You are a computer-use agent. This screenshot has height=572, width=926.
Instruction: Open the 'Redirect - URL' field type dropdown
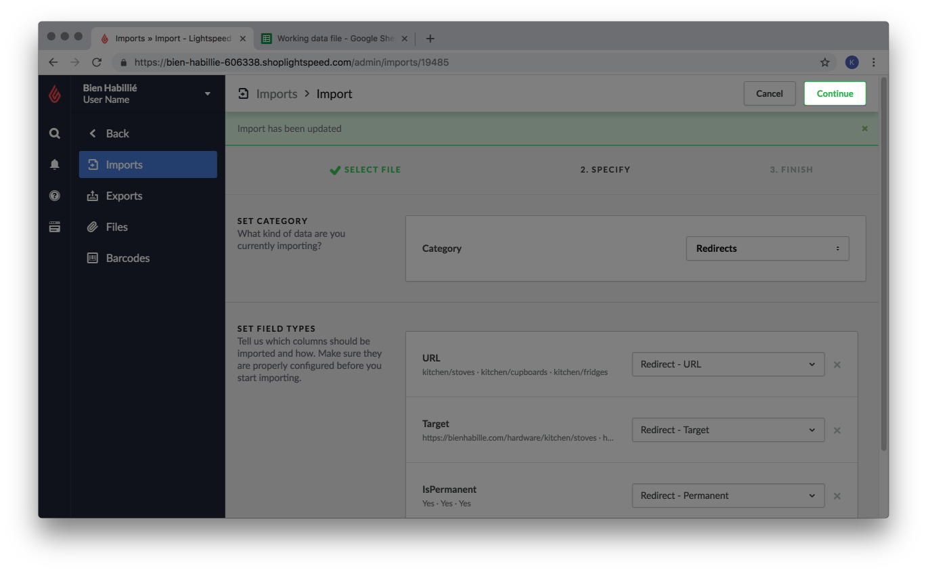(728, 364)
